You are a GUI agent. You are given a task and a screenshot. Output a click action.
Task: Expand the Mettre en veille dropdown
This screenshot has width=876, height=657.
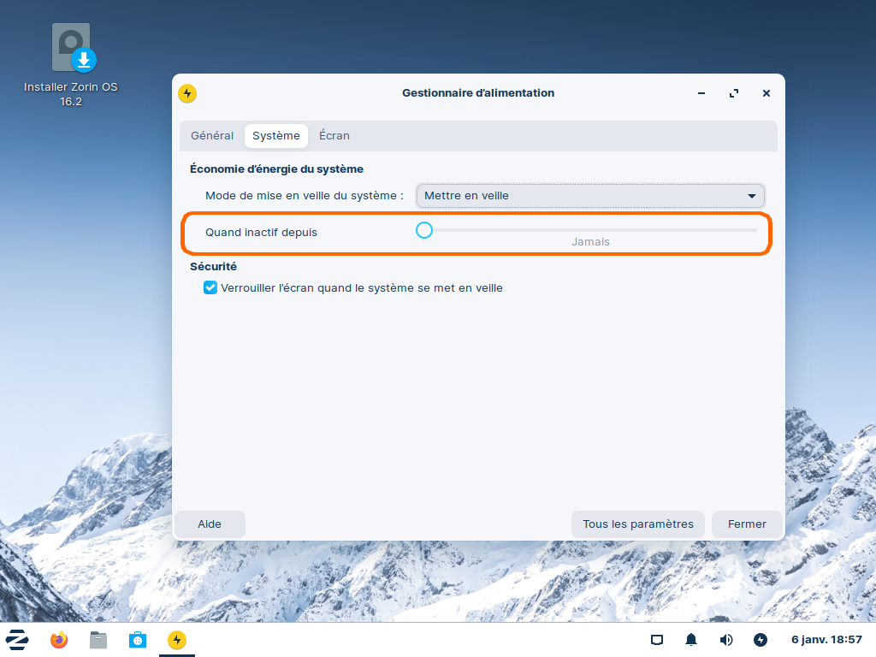click(x=590, y=196)
